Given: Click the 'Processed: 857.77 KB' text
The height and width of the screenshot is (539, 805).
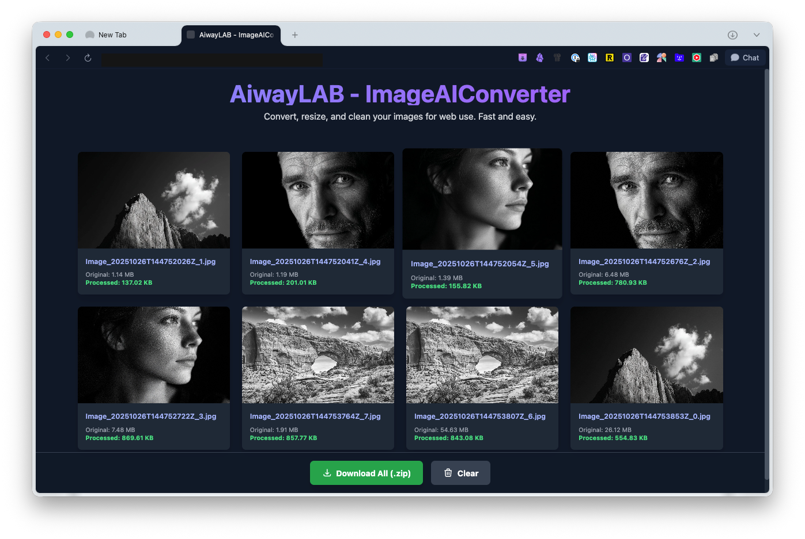Looking at the screenshot, I should pyautogui.click(x=284, y=438).
